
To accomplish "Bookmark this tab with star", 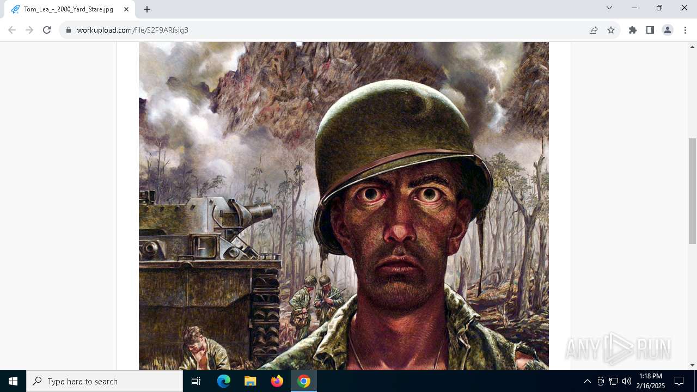I will (611, 30).
